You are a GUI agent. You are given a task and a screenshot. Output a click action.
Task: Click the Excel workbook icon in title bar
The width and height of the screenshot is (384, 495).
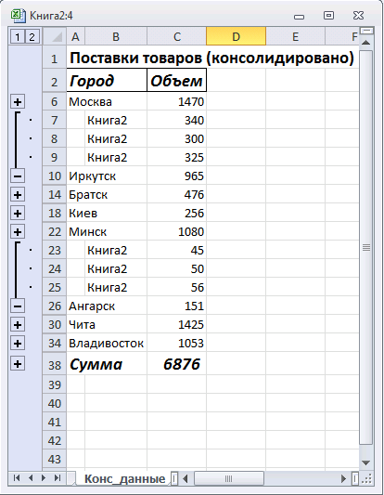(x=18, y=16)
